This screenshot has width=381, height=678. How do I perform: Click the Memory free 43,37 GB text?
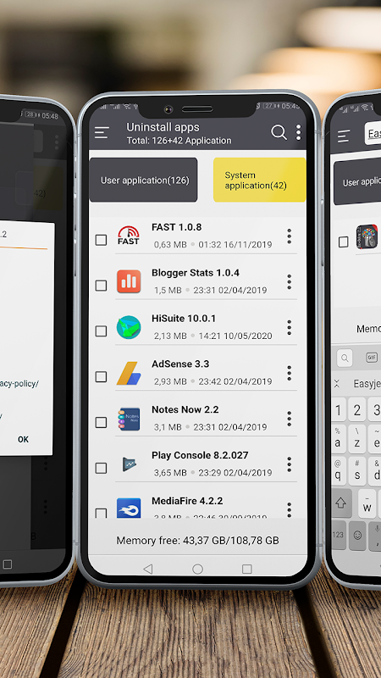197,541
